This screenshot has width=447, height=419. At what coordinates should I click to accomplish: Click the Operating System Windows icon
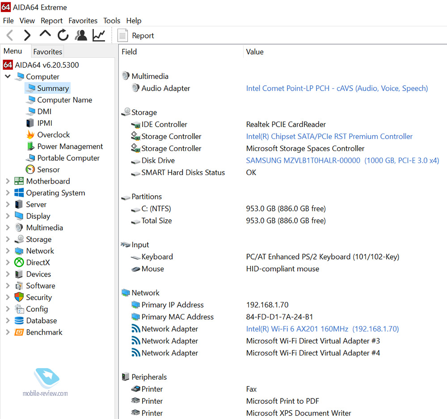tap(19, 193)
